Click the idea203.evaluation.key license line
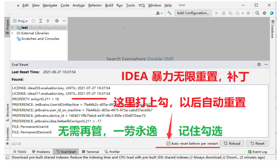The width and height of the screenshot is (277, 165). pos(61,88)
